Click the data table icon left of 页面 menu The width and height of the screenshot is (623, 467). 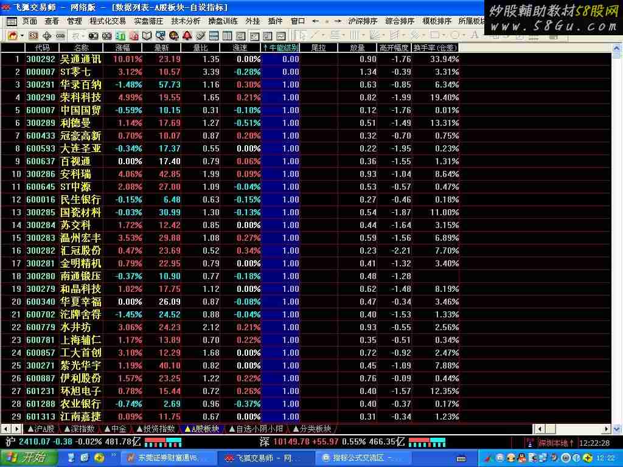(12, 21)
